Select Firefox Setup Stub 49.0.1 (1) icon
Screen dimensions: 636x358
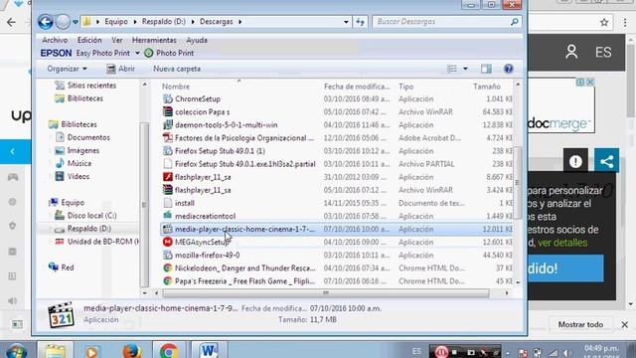pyautogui.click(x=168, y=150)
